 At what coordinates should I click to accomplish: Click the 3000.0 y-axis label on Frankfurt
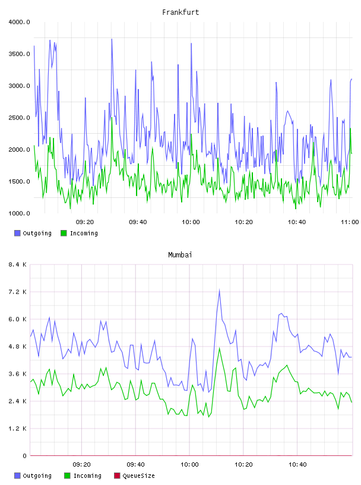pos(19,86)
